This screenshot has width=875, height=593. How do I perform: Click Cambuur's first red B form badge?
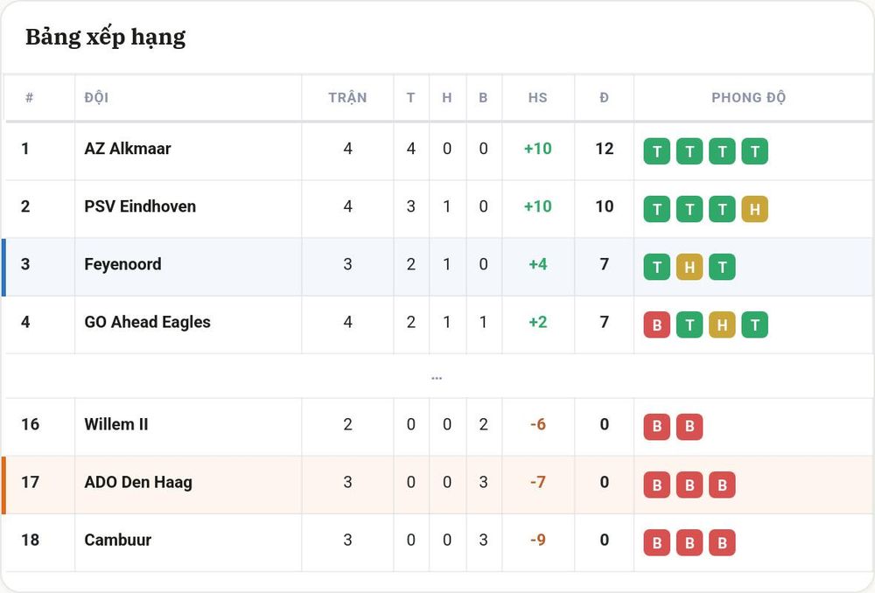657,543
